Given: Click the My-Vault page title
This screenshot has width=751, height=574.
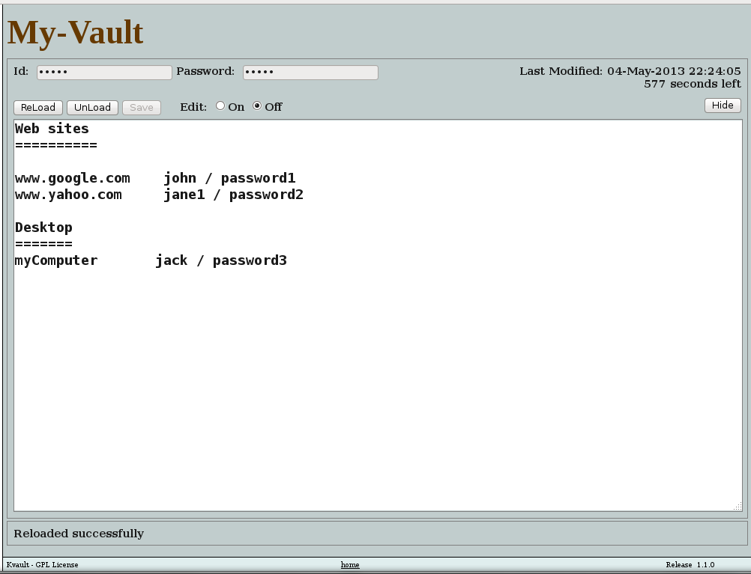Looking at the screenshot, I should pyautogui.click(x=73, y=32).
